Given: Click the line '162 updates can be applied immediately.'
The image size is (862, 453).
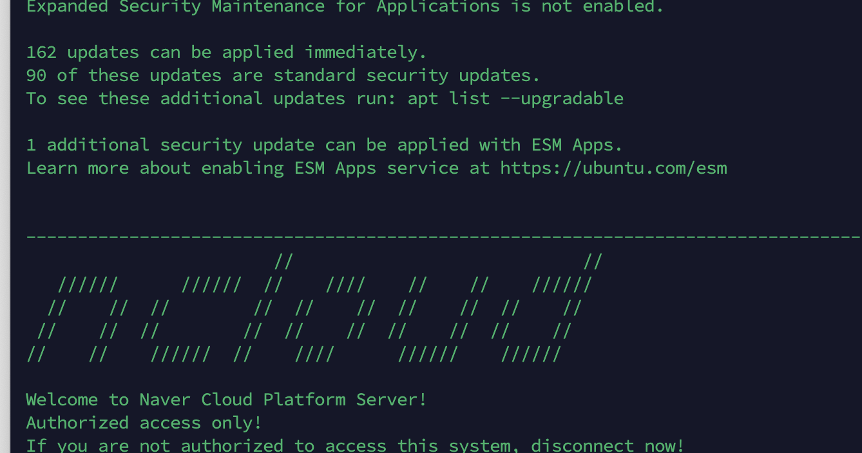Looking at the screenshot, I should pyautogui.click(x=227, y=52).
